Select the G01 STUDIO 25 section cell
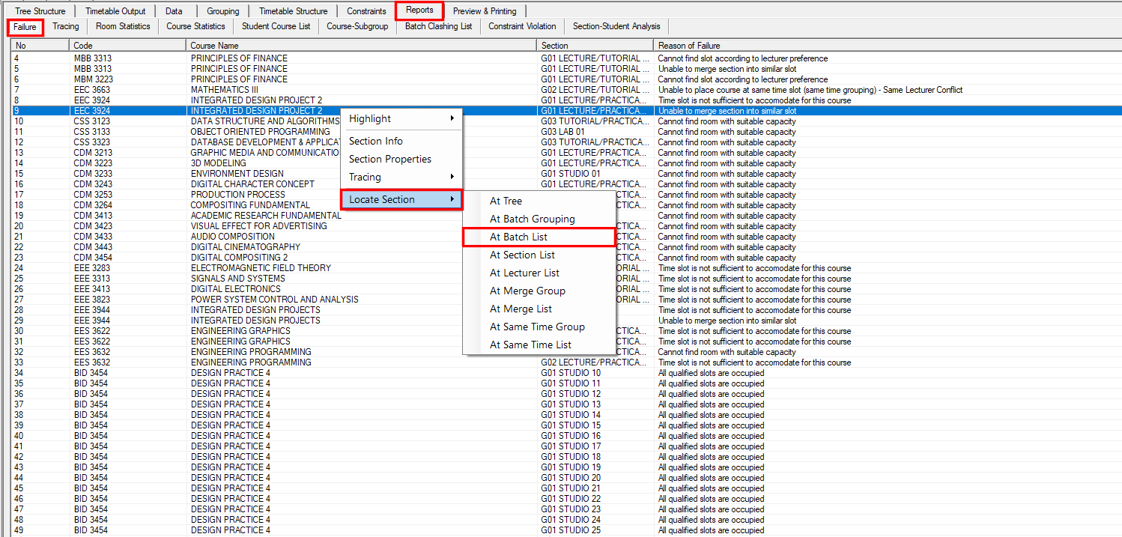The width and height of the screenshot is (1122, 537). pyautogui.click(x=571, y=530)
